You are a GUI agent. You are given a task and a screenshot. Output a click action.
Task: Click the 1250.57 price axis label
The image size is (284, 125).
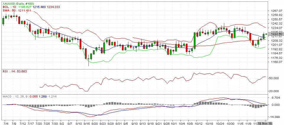276,19
